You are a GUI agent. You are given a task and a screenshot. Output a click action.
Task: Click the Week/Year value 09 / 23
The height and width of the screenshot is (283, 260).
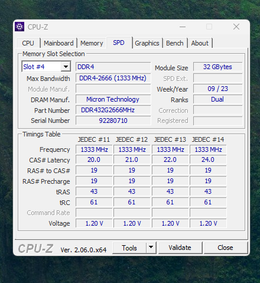(217, 89)
